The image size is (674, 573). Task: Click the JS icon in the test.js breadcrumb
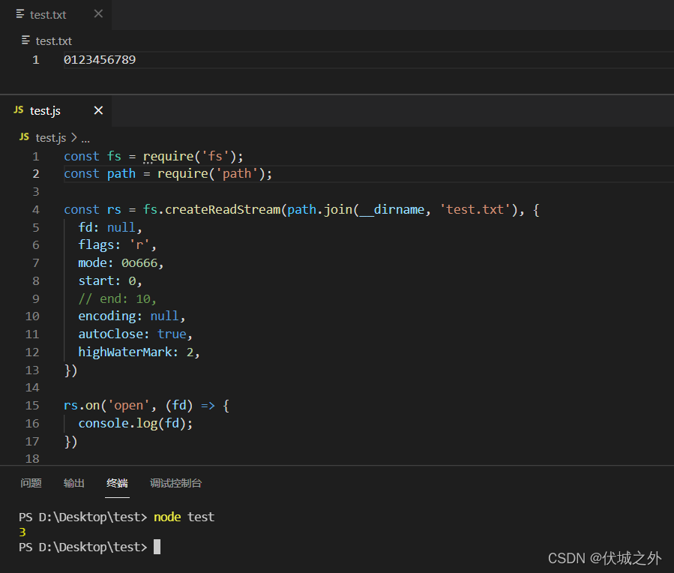pyautogui.click(x=24, y=138)
